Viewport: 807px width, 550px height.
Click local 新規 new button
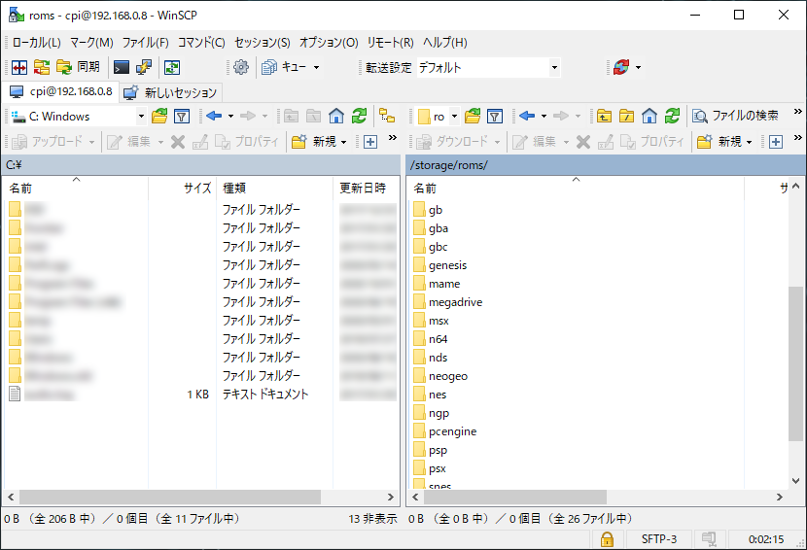(x=313, y=142)
